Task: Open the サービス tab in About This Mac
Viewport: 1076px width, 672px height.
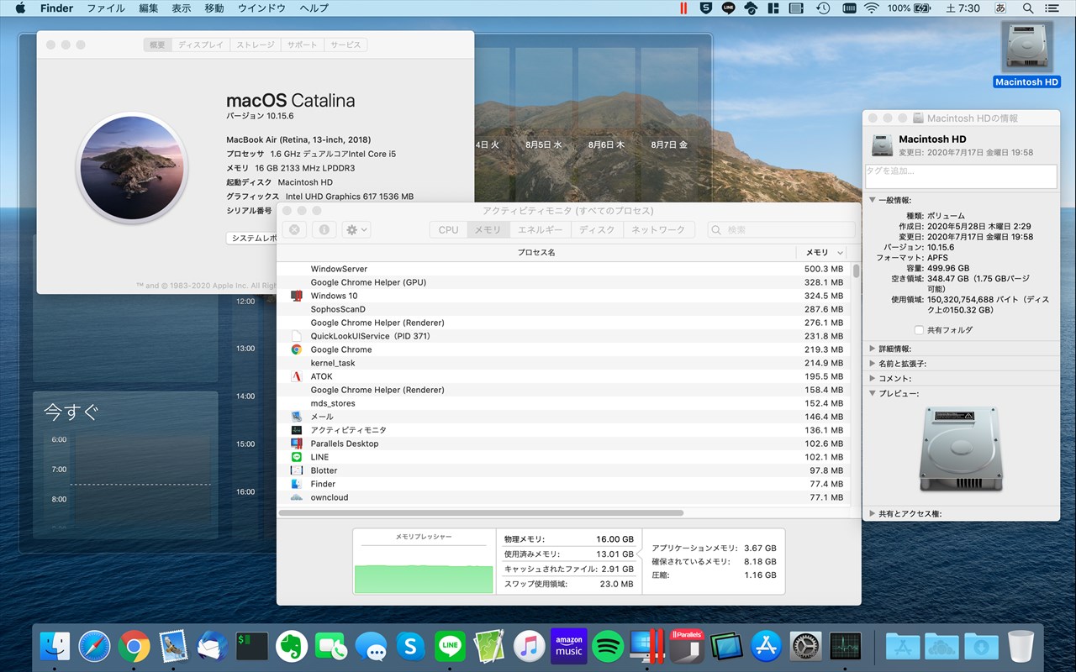Action: tap(345, 45)
